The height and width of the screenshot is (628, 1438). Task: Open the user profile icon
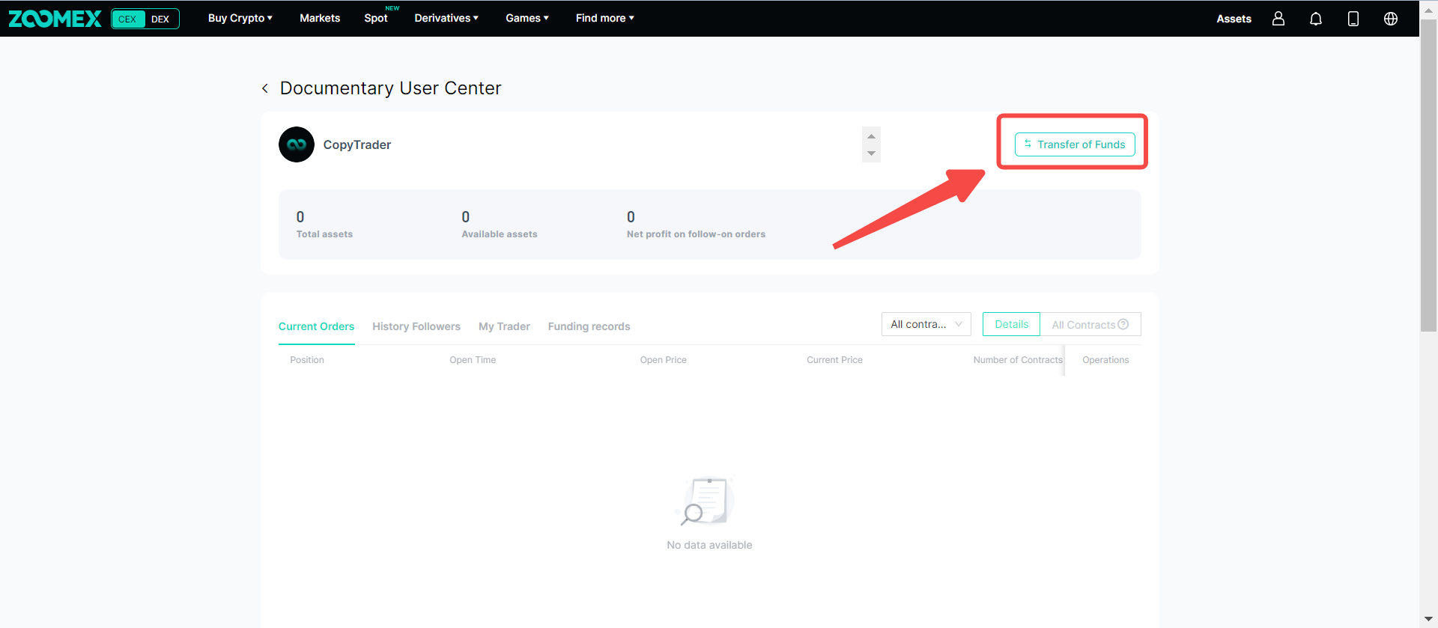[1278, 19]
